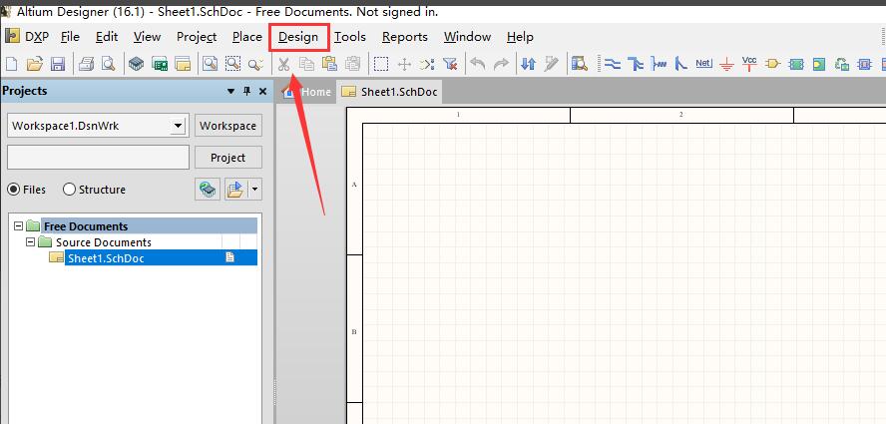
Task: Browse component libraries icon
Action: 579,64
